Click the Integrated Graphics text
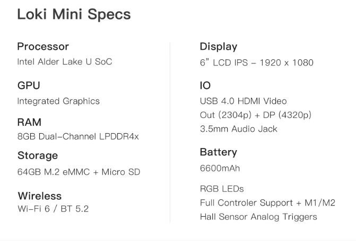This screenshot has width=356, height=250. pyautogui.click(x=58, y=101)
